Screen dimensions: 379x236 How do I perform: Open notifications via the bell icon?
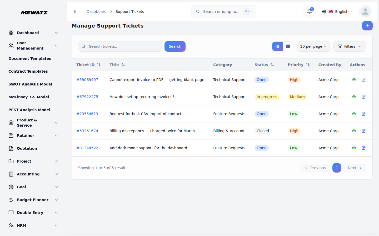(309, 12)
